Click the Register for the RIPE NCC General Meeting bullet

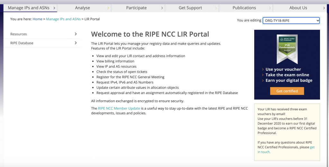click(x=130, y=77)
